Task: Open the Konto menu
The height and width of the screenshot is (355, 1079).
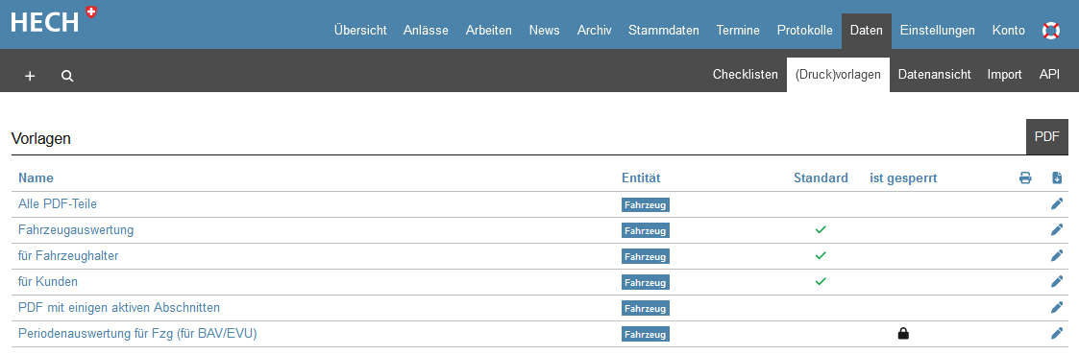Action: [1008, 31]
